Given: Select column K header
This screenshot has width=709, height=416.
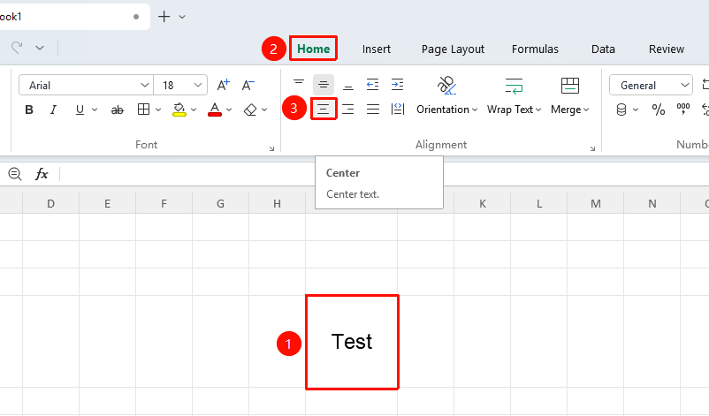Looking at the screenshot, I should coord(483,204).
